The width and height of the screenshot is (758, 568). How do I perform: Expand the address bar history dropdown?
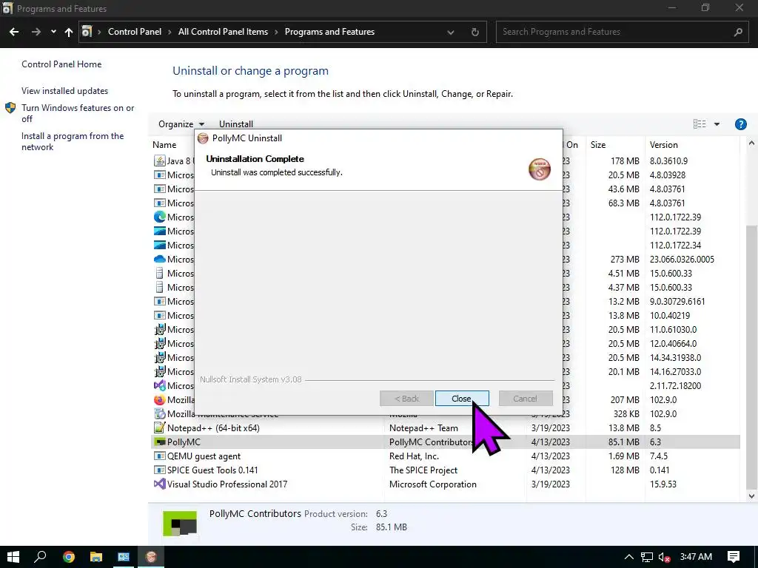point(451,32)
